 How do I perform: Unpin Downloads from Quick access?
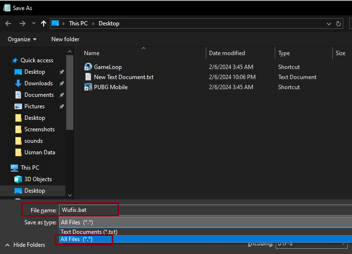(61, 83)
